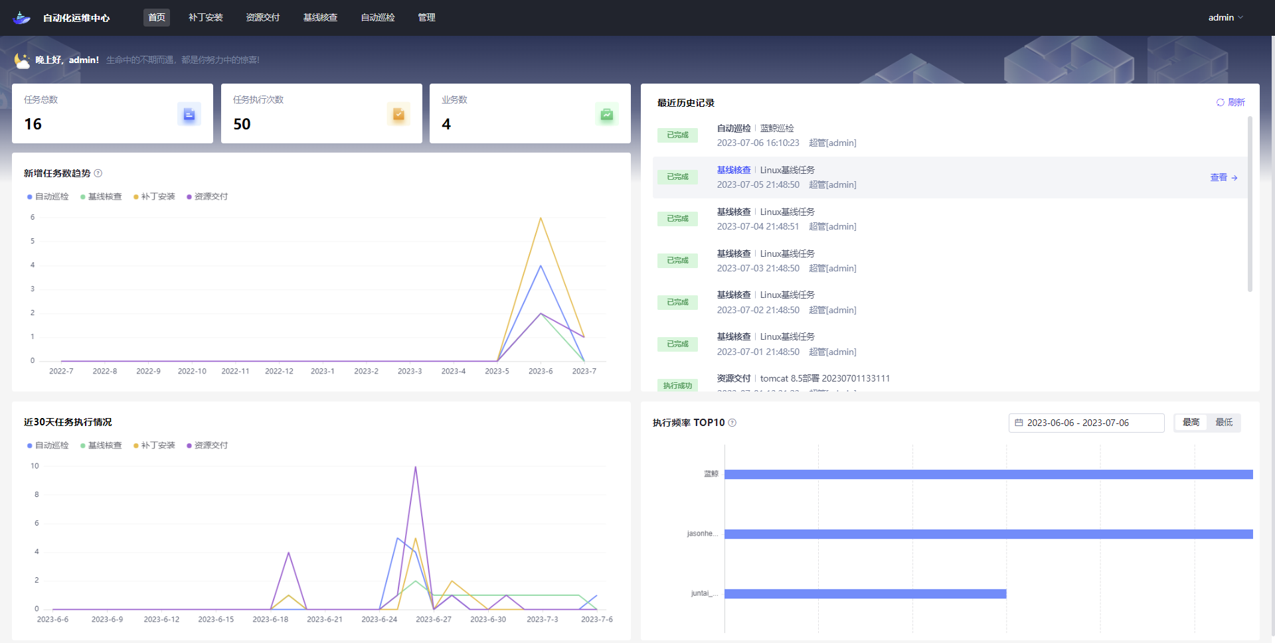Click the moon greeting icon
The height and width of the screenshot is (643, 1275).
pyautogui.click(x=23, y=60)
